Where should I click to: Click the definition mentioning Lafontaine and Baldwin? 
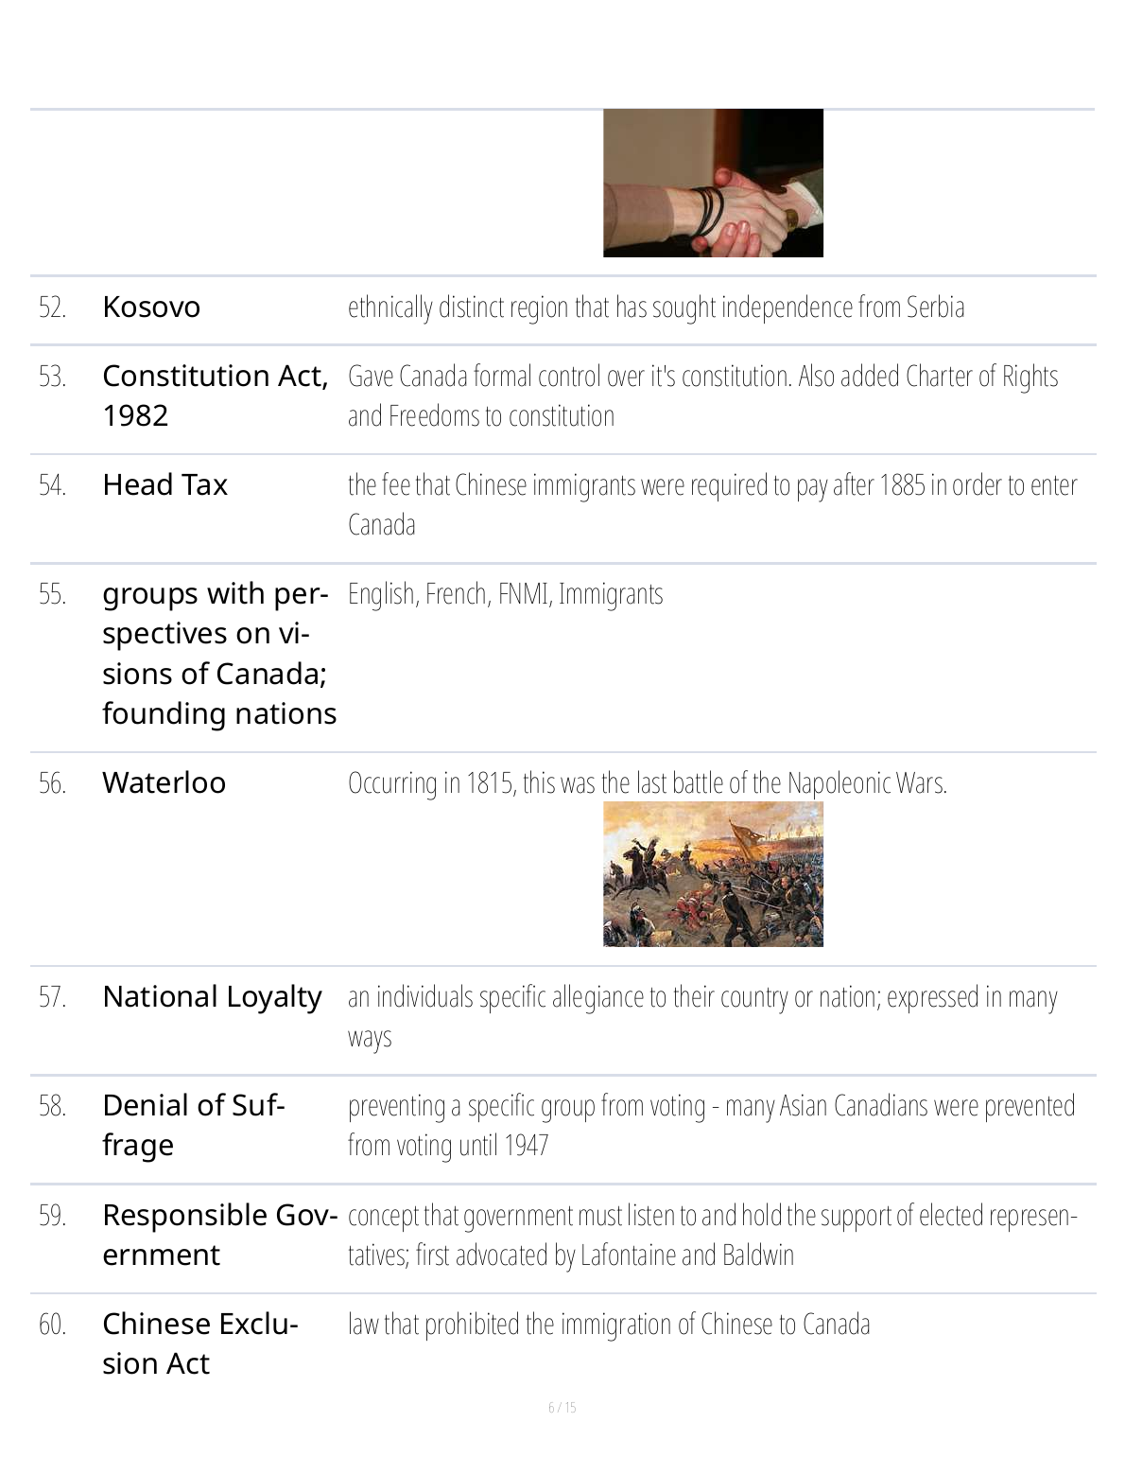coord(712,1235)
